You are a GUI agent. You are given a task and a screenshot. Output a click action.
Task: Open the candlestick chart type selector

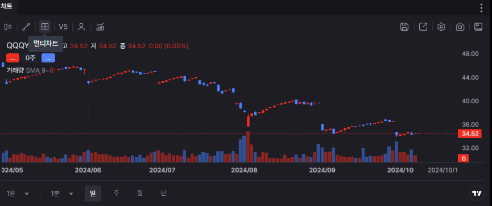(8, 27)
